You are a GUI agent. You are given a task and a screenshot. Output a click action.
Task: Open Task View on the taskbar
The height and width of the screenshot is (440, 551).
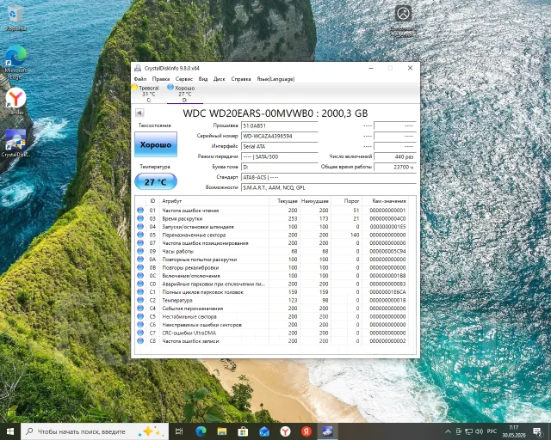click(179, 431)
